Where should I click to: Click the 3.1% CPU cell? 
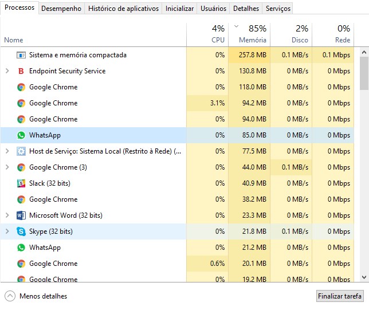coord(207,103)
